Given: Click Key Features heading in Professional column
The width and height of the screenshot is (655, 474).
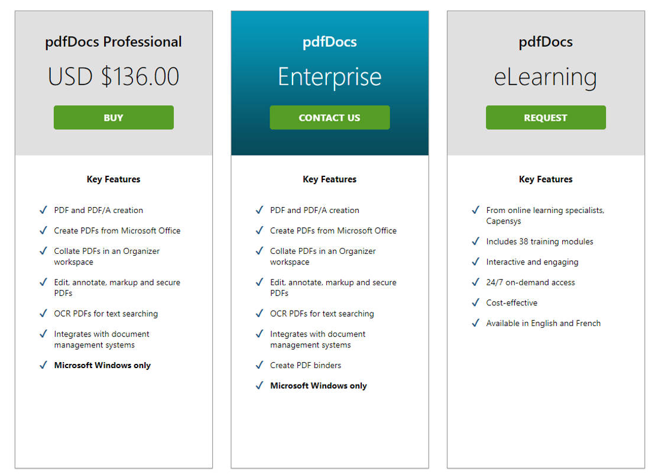Looking at the screenshot, I should (113, 179).
